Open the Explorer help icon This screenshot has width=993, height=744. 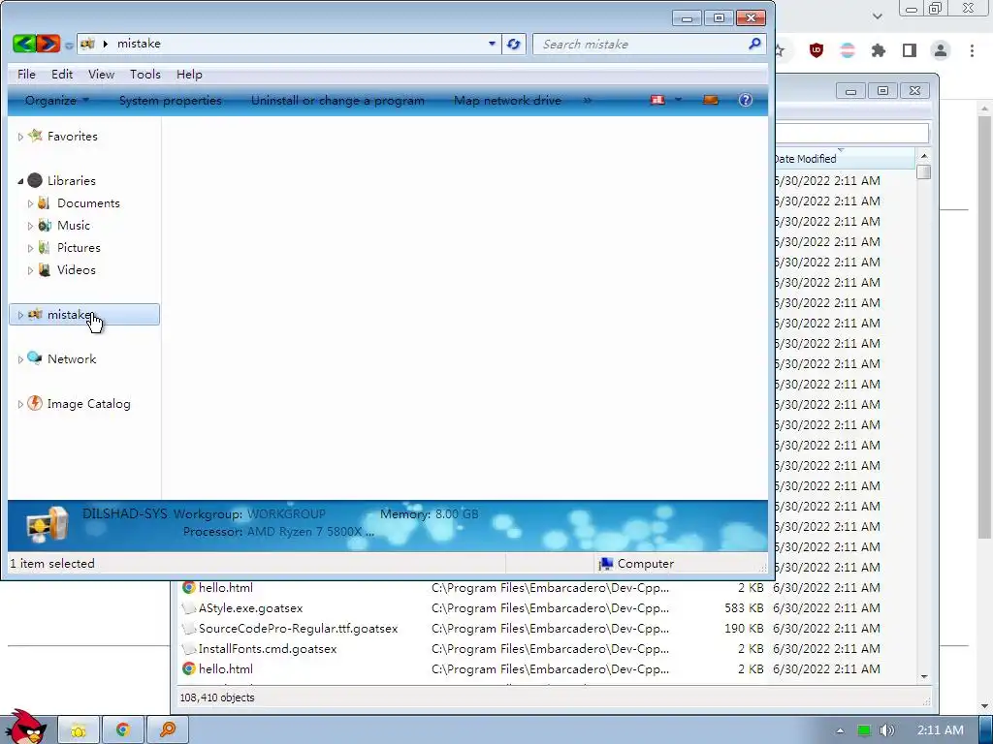pos(746,100)
